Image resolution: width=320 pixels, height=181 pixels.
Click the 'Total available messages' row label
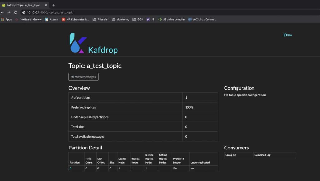tap(87, 137)
